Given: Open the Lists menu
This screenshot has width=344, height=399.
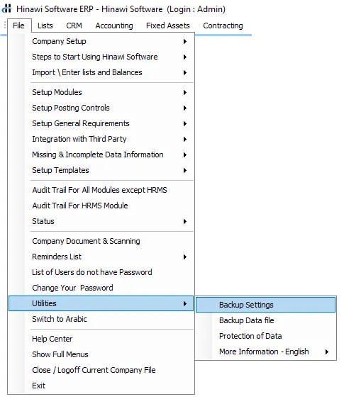Looking at the screenshot, I should pos(45,26).
